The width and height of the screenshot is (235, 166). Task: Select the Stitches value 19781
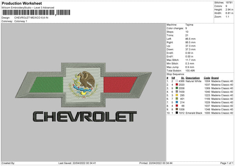(229, 3)
